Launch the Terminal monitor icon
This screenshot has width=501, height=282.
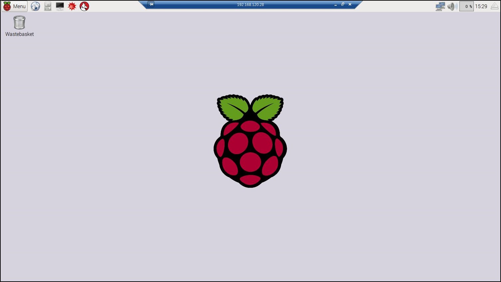click(60, 6)
